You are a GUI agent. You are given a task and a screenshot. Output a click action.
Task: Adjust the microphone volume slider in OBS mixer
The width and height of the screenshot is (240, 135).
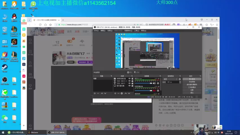(143, 83)
